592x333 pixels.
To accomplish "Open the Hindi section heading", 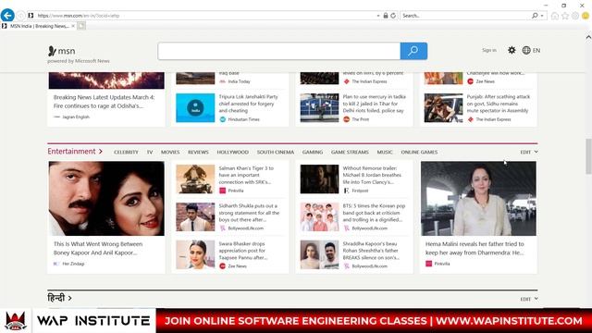I will click(59, 298).
